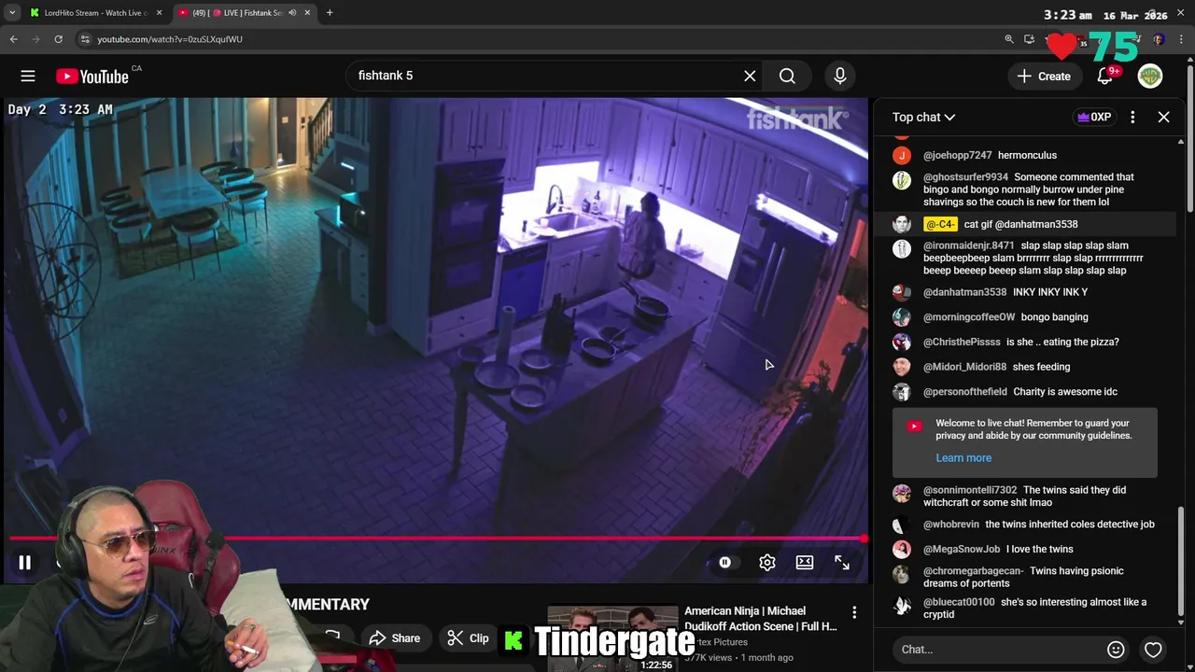Open the browser tab search dropdown

point(11,13)
